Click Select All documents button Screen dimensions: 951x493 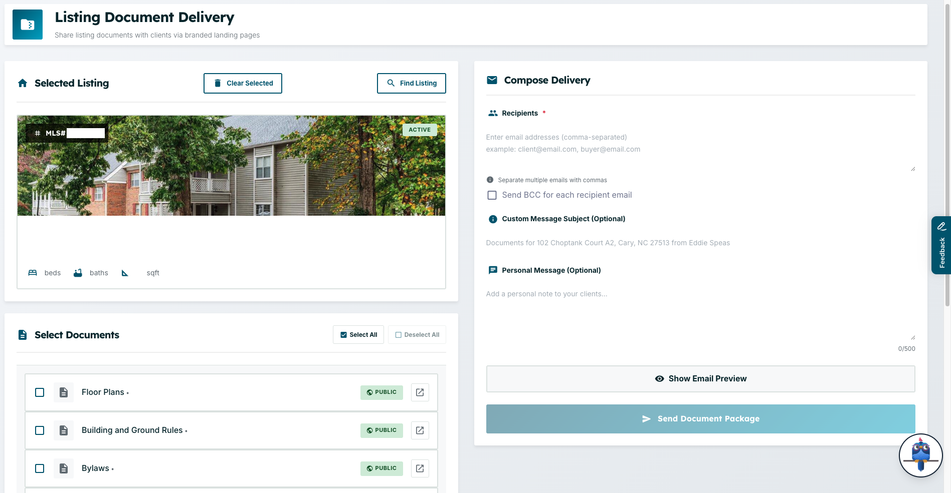coord(358,335)
